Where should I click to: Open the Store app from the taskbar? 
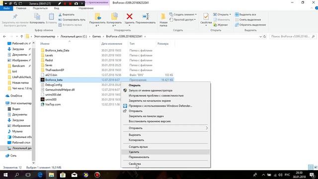click(63, 175)
